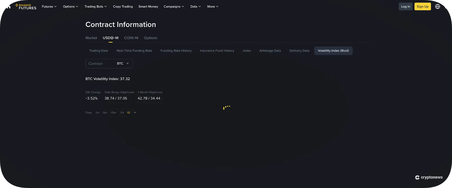This screenshot has width=452, height=188.
Task: Select the 1H time interval
Action: click(x=122, y=113)
